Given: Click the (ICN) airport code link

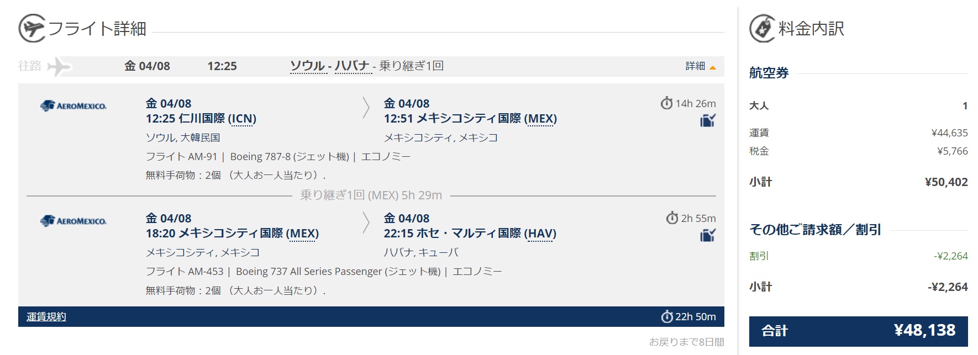Looking at the screenshot, I should pyautogui.click(x=242, y=119).
